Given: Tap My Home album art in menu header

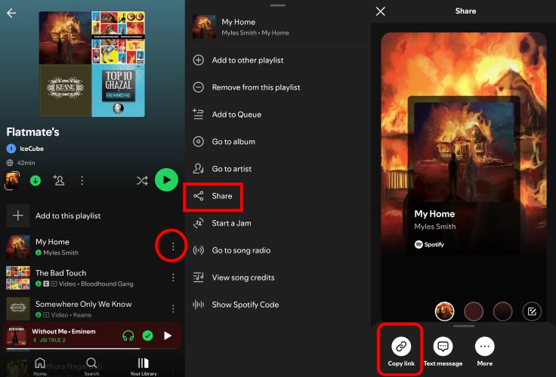Looking at the screenshot, I should (204, 27).
